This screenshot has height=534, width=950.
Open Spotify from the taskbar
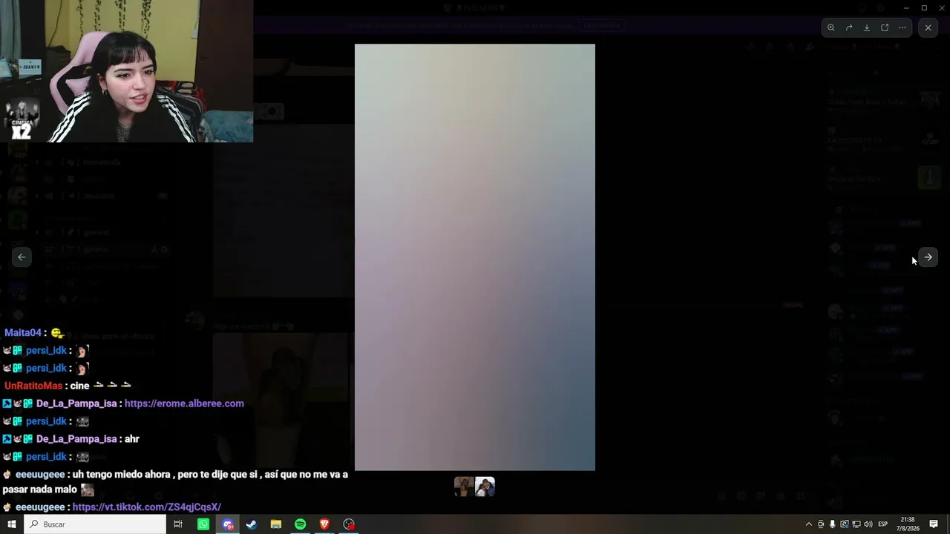300,524
